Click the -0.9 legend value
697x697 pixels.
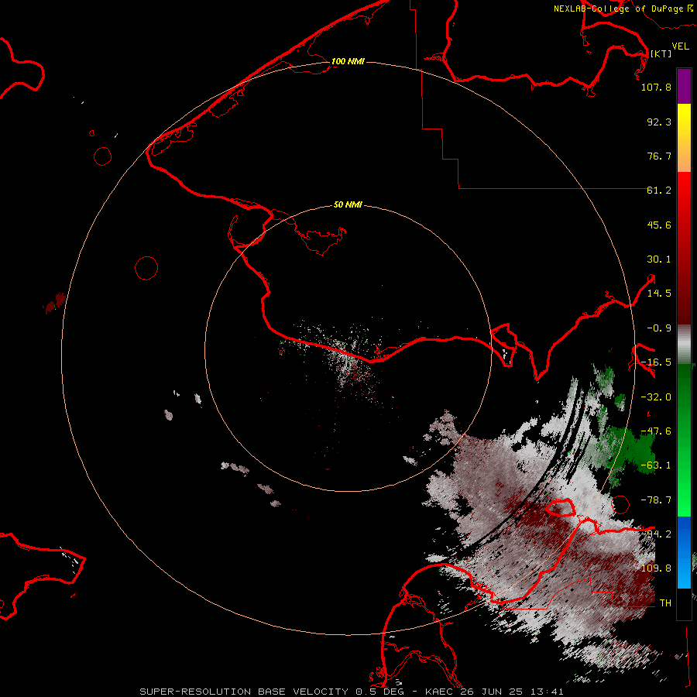pos(659,328)
